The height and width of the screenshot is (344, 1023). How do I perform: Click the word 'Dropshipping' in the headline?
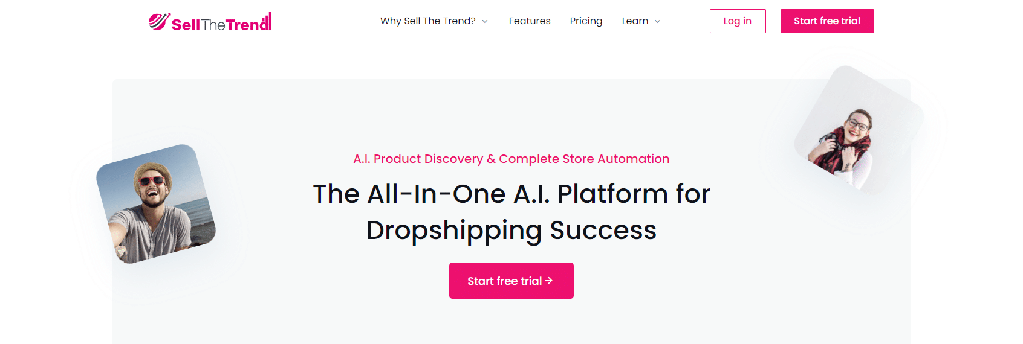pos(454,231)
